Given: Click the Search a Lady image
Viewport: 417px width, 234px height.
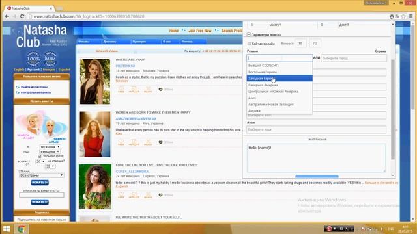Looking at the screenshot, I should point(30,125).
